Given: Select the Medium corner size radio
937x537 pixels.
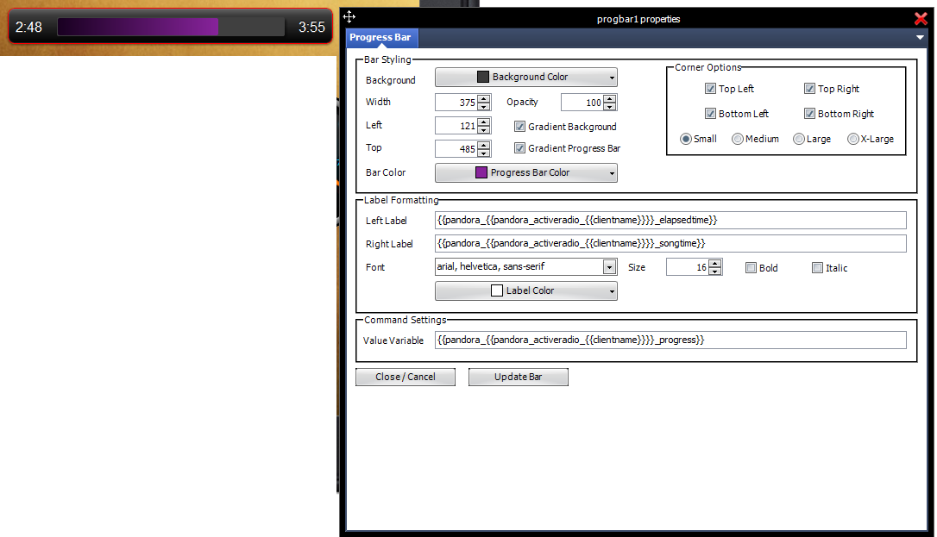Looking at the screenshot, I should 738,139.
